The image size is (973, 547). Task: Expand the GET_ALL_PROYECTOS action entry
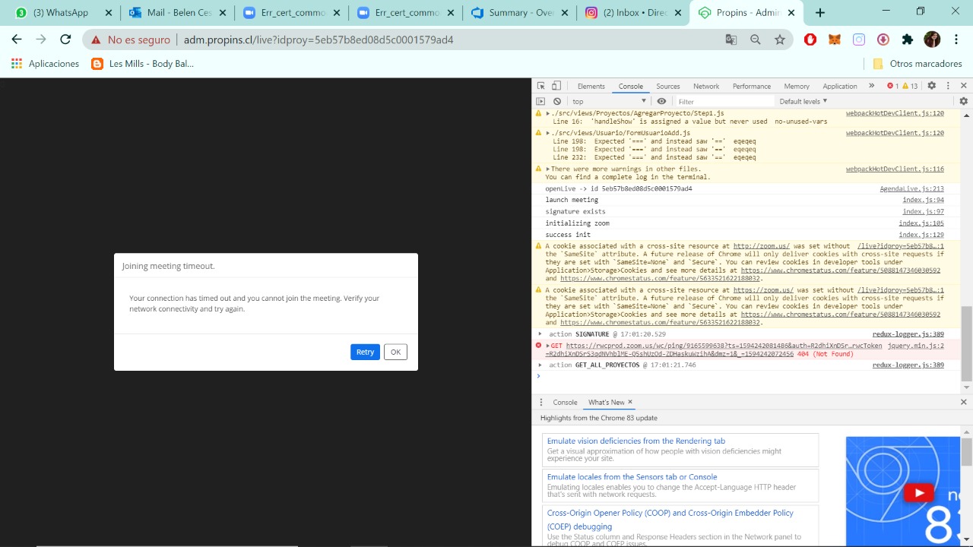click(x=540, y=365)
